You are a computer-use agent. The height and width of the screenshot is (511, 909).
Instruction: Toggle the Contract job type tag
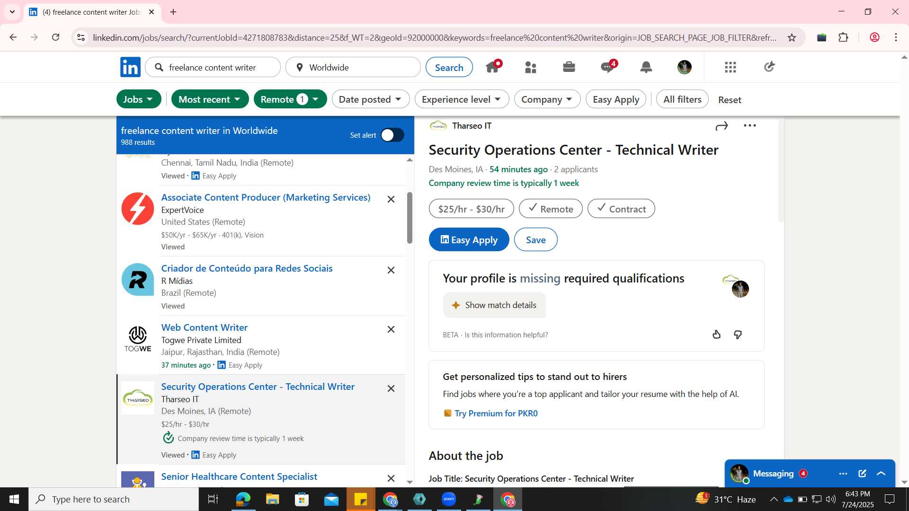point(621,209)
